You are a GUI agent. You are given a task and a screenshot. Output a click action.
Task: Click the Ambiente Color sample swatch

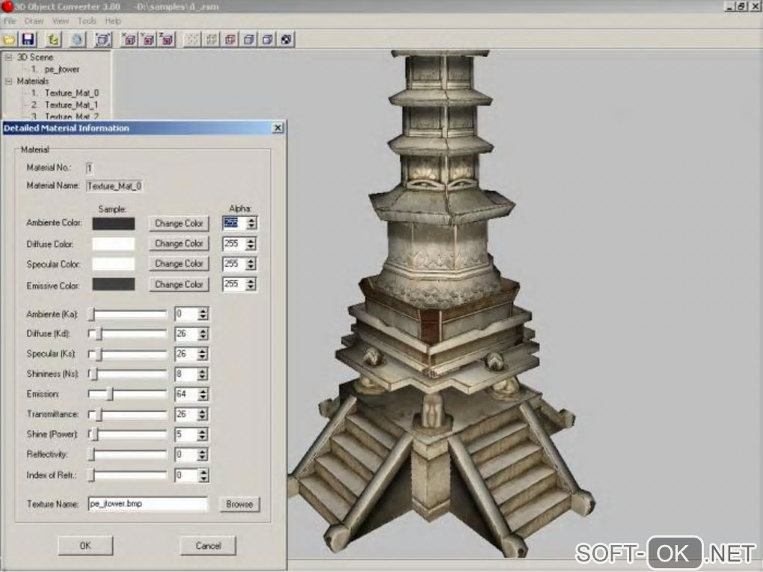tap(113, 224)
